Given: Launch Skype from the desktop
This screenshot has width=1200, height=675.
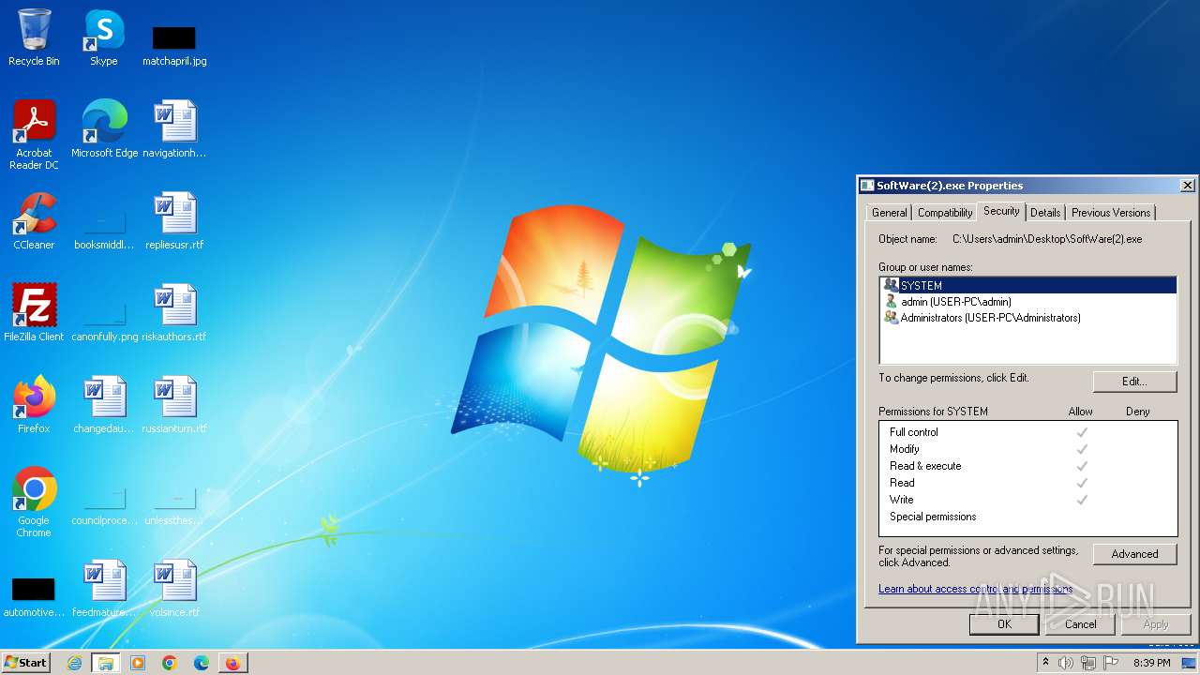Looking at the screenshot, I should click(103, 37).
